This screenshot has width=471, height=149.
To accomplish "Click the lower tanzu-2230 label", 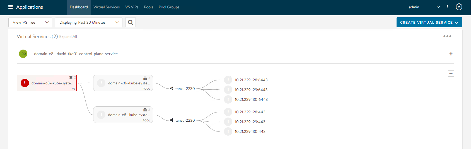I will tap(185, 120).
